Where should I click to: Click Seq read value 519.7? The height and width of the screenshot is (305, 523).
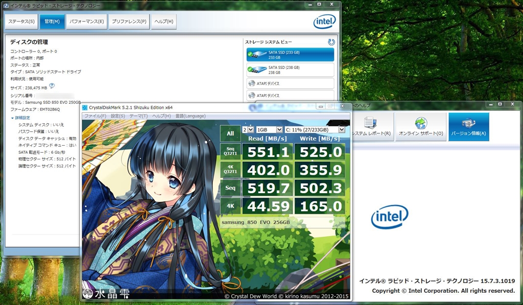(x=268, y=188)
